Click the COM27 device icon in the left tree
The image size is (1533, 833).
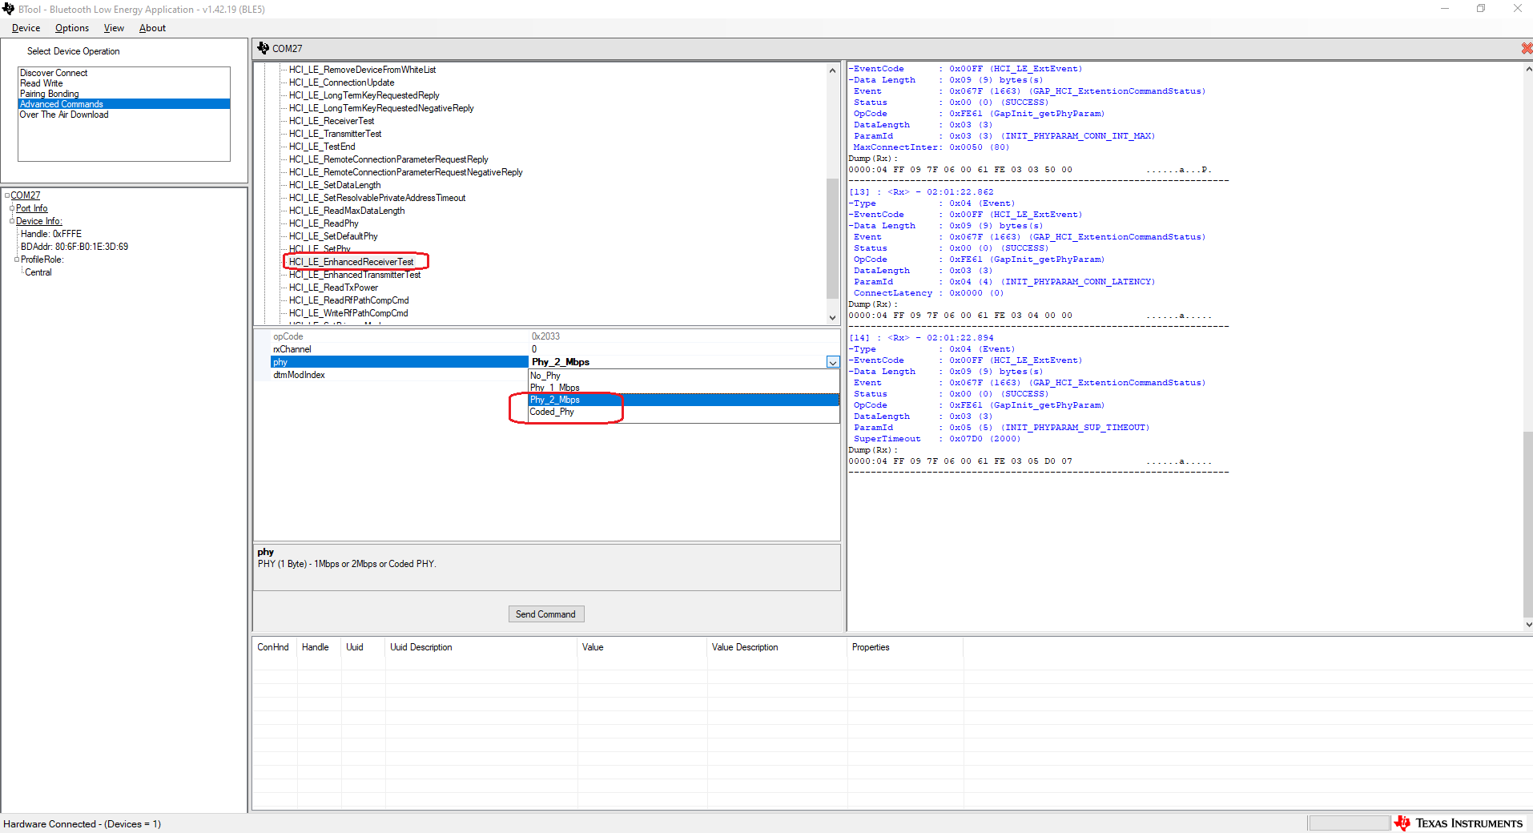coord(24,195)
